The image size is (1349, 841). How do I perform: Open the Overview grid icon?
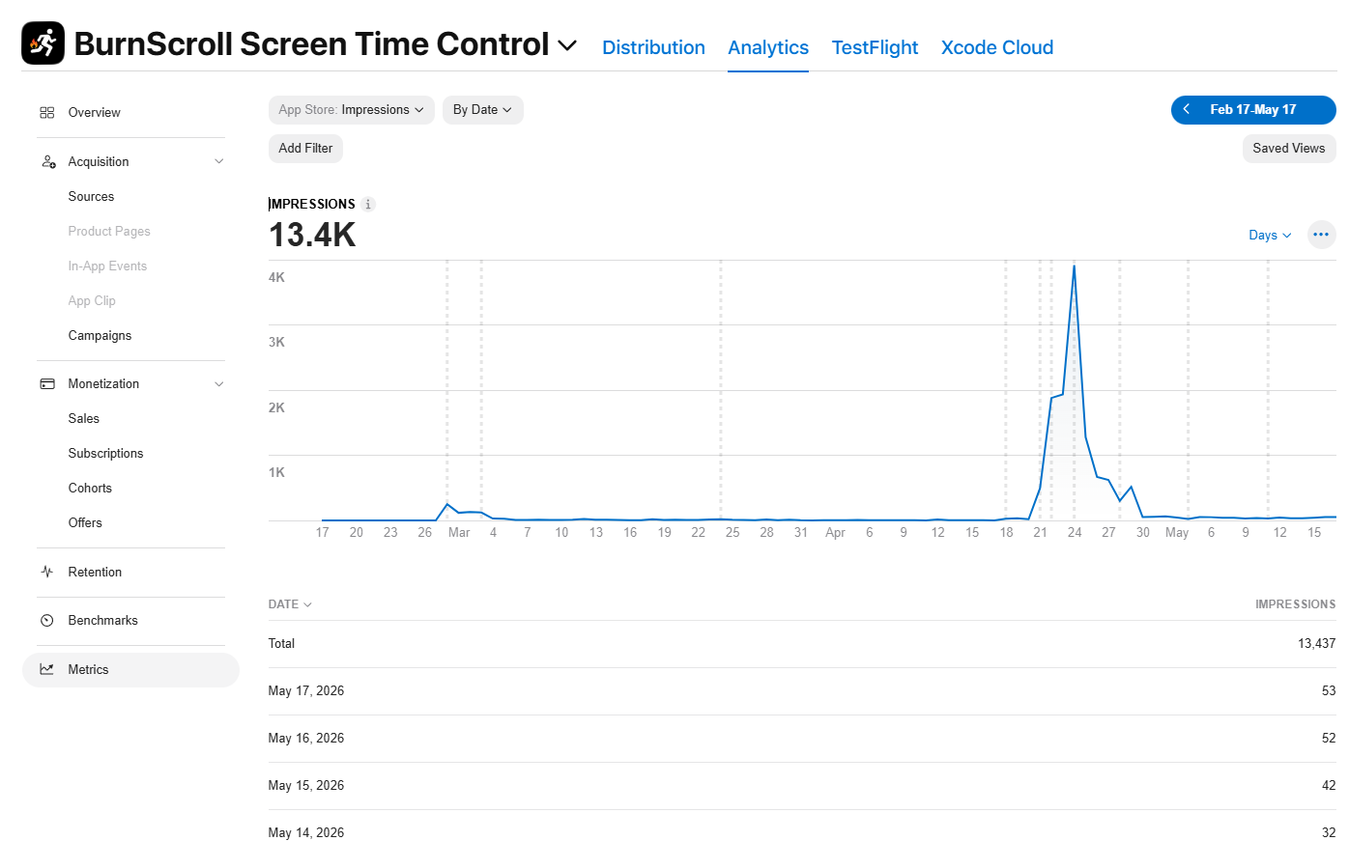click(46, 113)
